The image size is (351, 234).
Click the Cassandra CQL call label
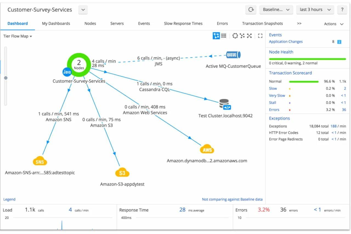[154, 87]
